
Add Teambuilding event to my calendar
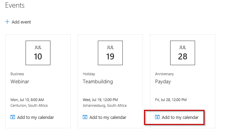coord(108,117)
